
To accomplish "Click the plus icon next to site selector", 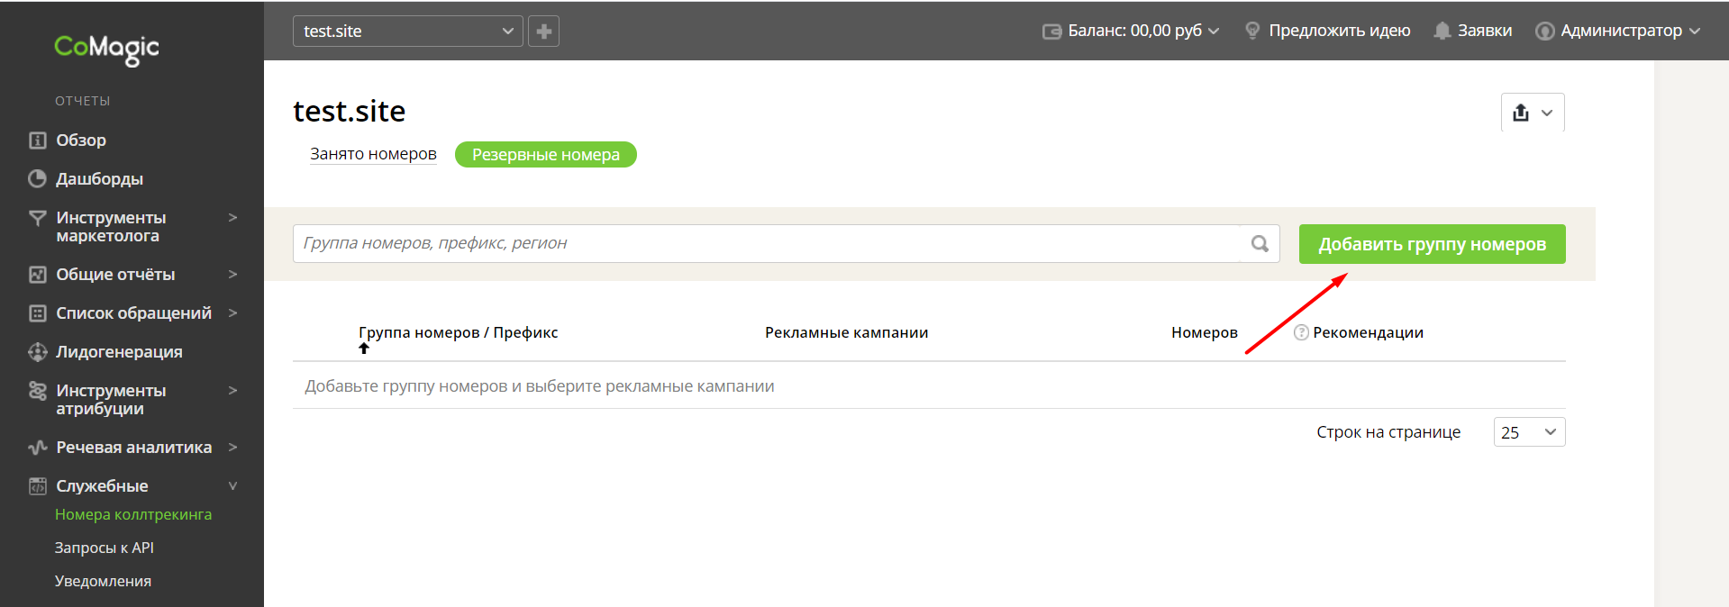I will point(543,32).
